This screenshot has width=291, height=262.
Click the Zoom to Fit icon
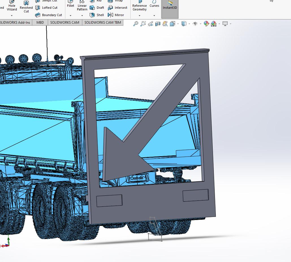(136, 24)
